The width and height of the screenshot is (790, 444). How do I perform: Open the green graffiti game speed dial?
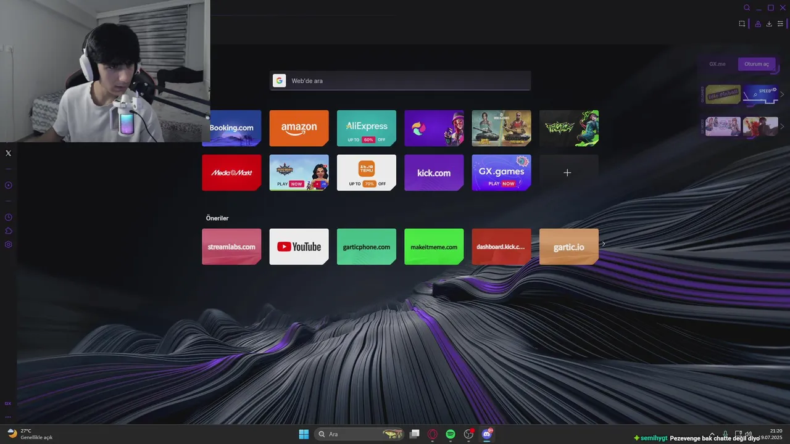[569, 128]
